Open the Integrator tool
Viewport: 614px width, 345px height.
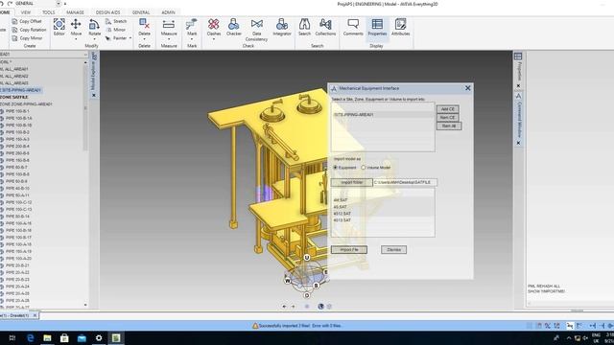pyautogui.click(x=282, y=27)
